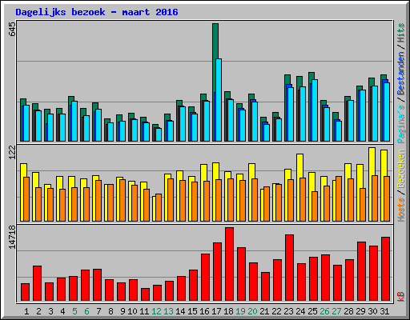Click green weekend day label 13
410x320 pixels.
(x=168, y=311)
